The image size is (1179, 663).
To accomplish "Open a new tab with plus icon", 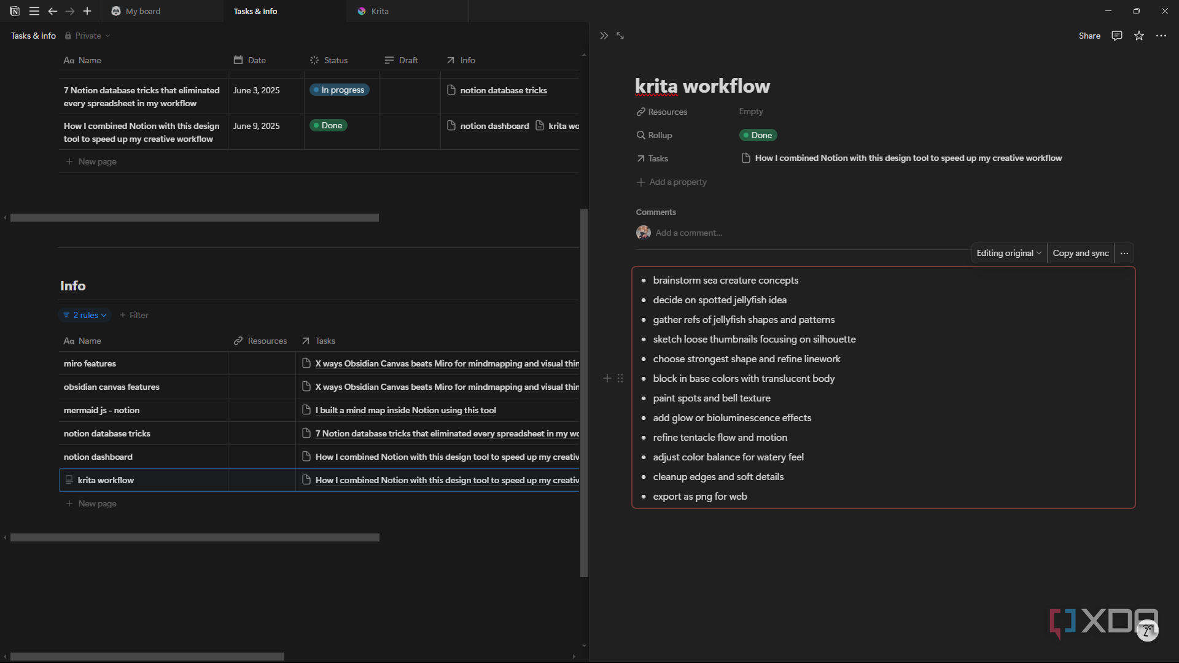I will [x=87, y=11].
